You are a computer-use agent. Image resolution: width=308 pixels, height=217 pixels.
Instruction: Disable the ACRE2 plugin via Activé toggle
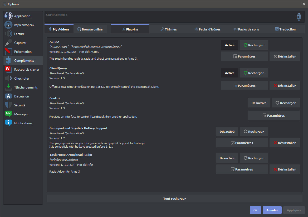pyautogui.click(x=229, y=45)
